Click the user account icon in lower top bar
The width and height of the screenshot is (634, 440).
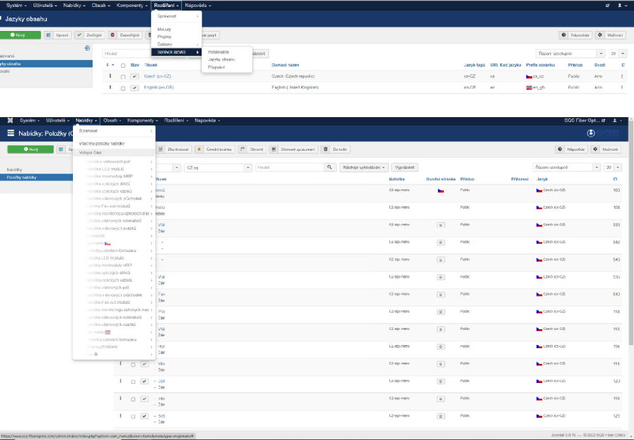pyautogui.click(x=614, y=120)
